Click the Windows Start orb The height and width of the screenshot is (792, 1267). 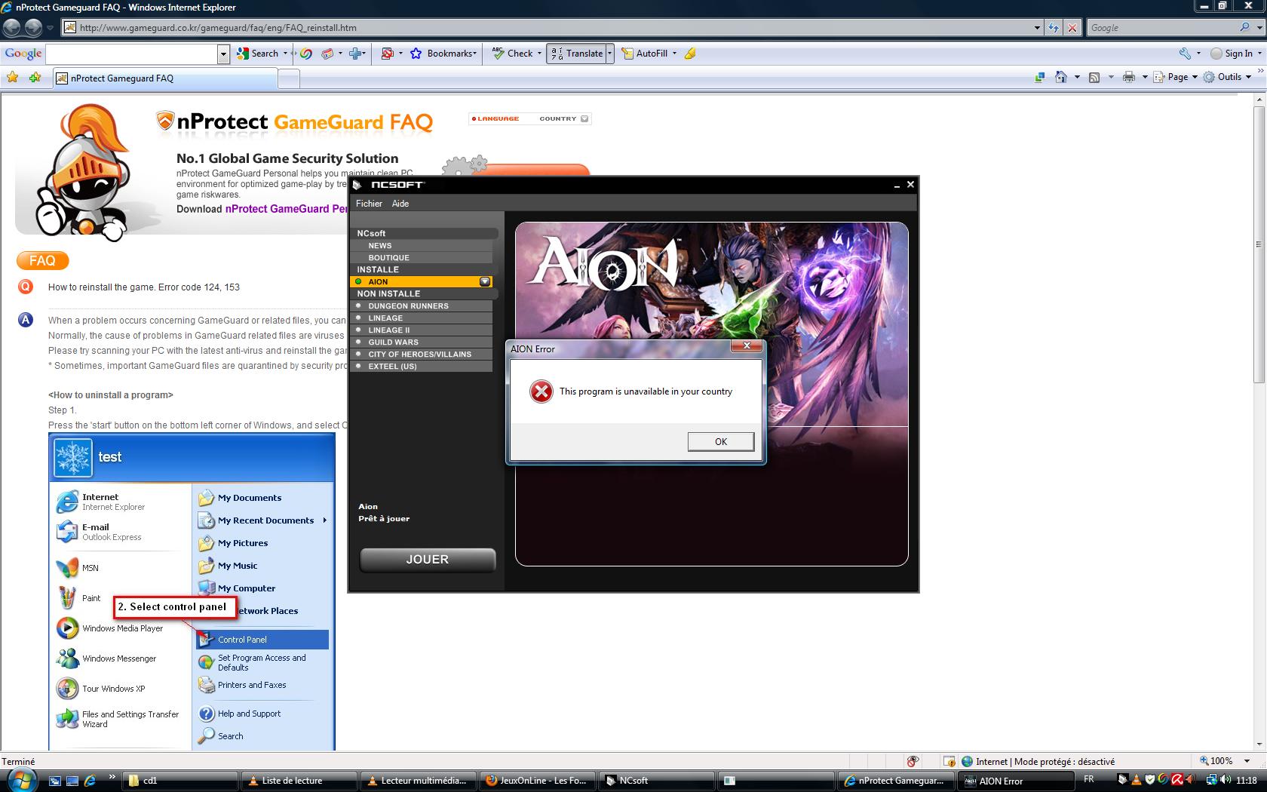(21, 780)
